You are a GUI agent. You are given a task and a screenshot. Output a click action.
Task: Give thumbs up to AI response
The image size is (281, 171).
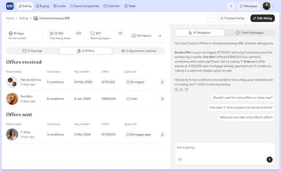pyautogui.click(x=182, y=90)
